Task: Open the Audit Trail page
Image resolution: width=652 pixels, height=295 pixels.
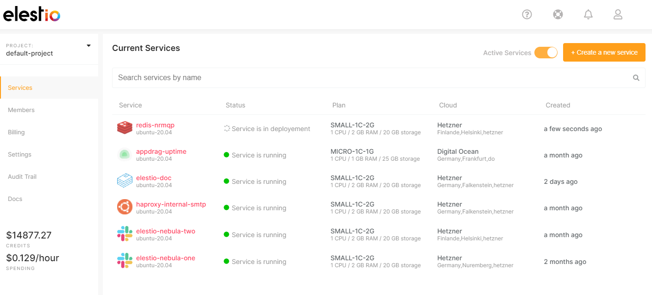Action: click(x=22, y=177)
